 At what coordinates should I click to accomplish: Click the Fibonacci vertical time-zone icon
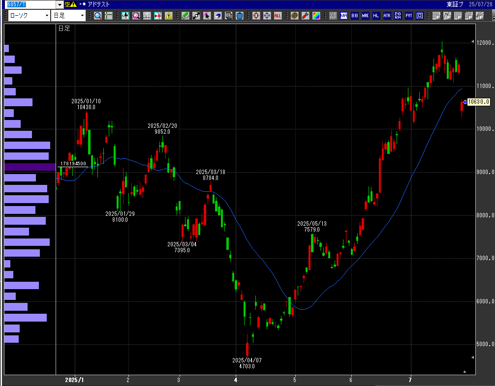(x=458, y=15)
